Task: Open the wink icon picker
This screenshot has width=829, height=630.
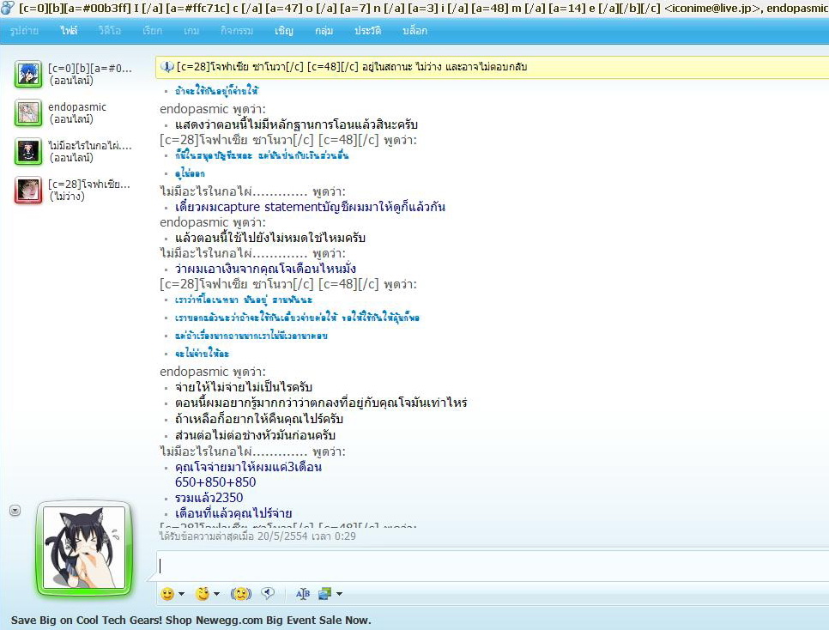Action: (x=203, y=594)
